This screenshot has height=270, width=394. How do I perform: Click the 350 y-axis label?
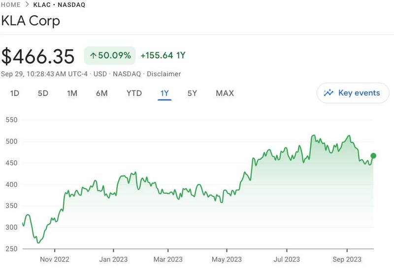[11, 206]
